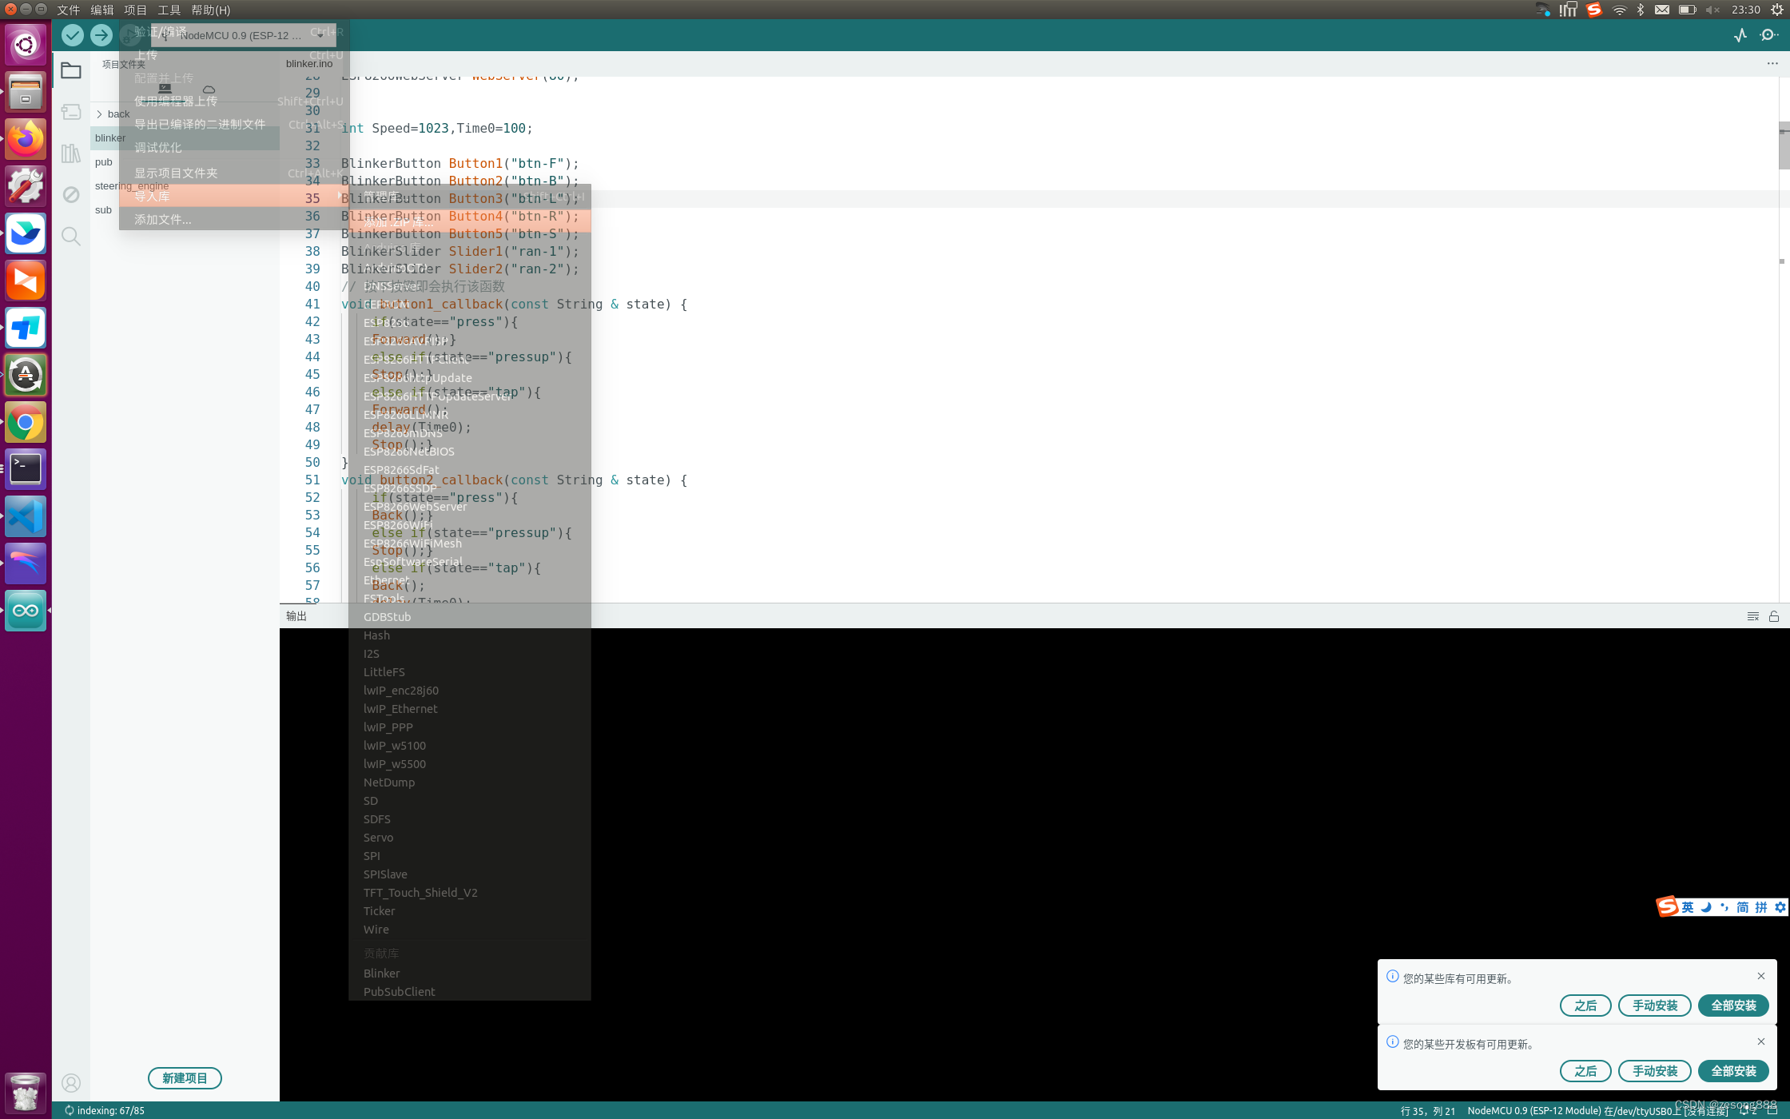
Task: Toggle output word wrap icon
Action: click(x=1753, y=616)
